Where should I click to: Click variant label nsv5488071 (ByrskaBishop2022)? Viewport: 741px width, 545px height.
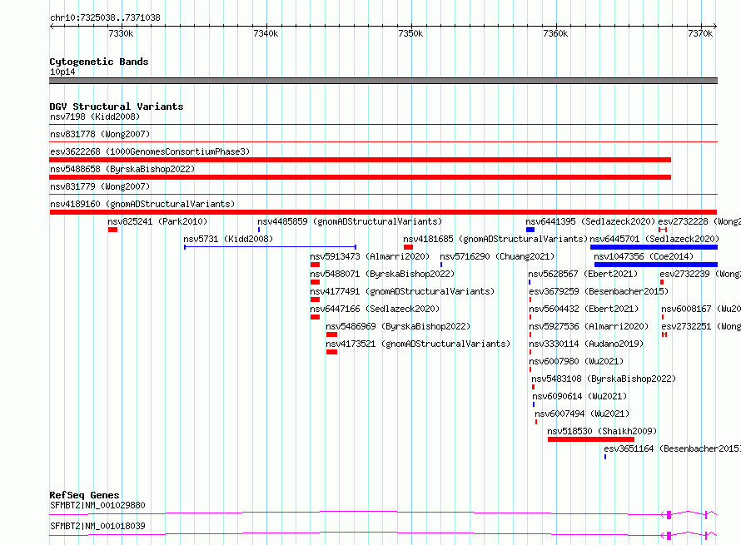click(382, 274)
